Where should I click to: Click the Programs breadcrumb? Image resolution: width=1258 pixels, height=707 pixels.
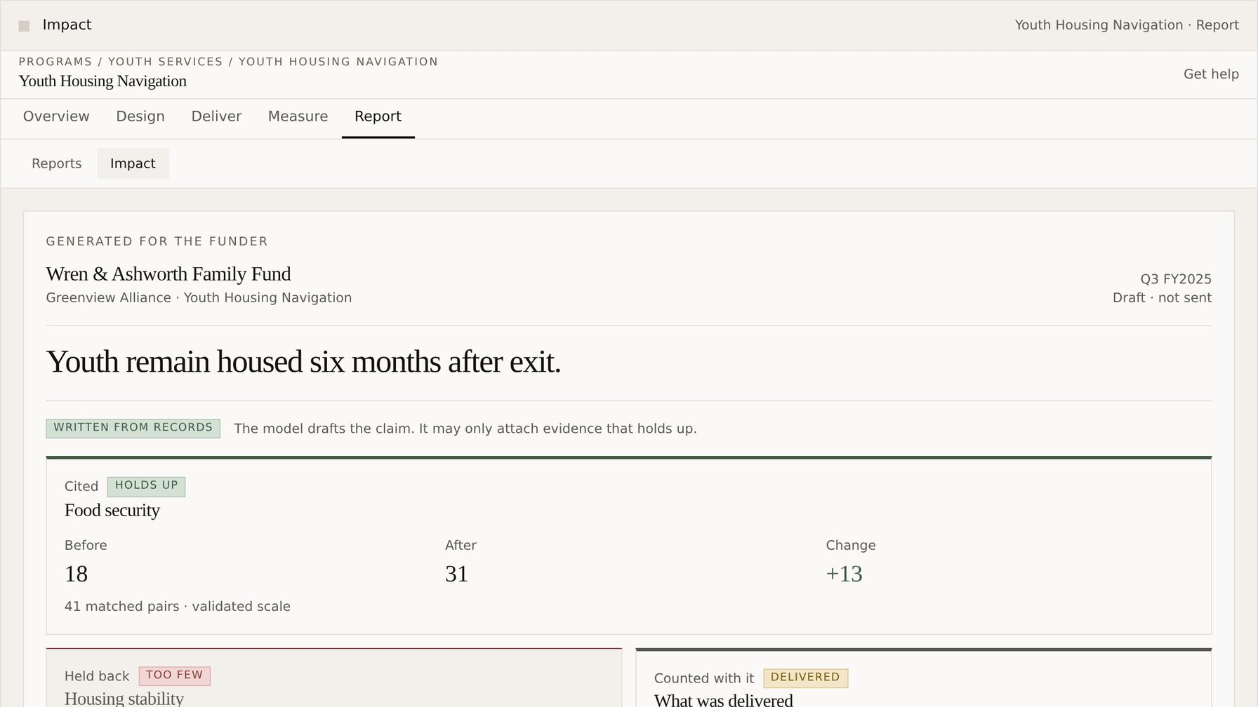tap(55, 62)
